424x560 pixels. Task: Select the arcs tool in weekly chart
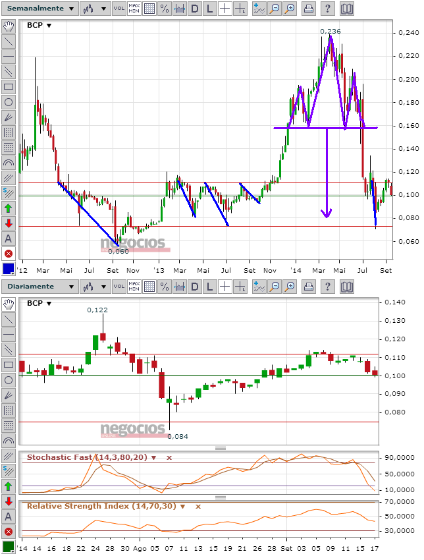(8, 163)
